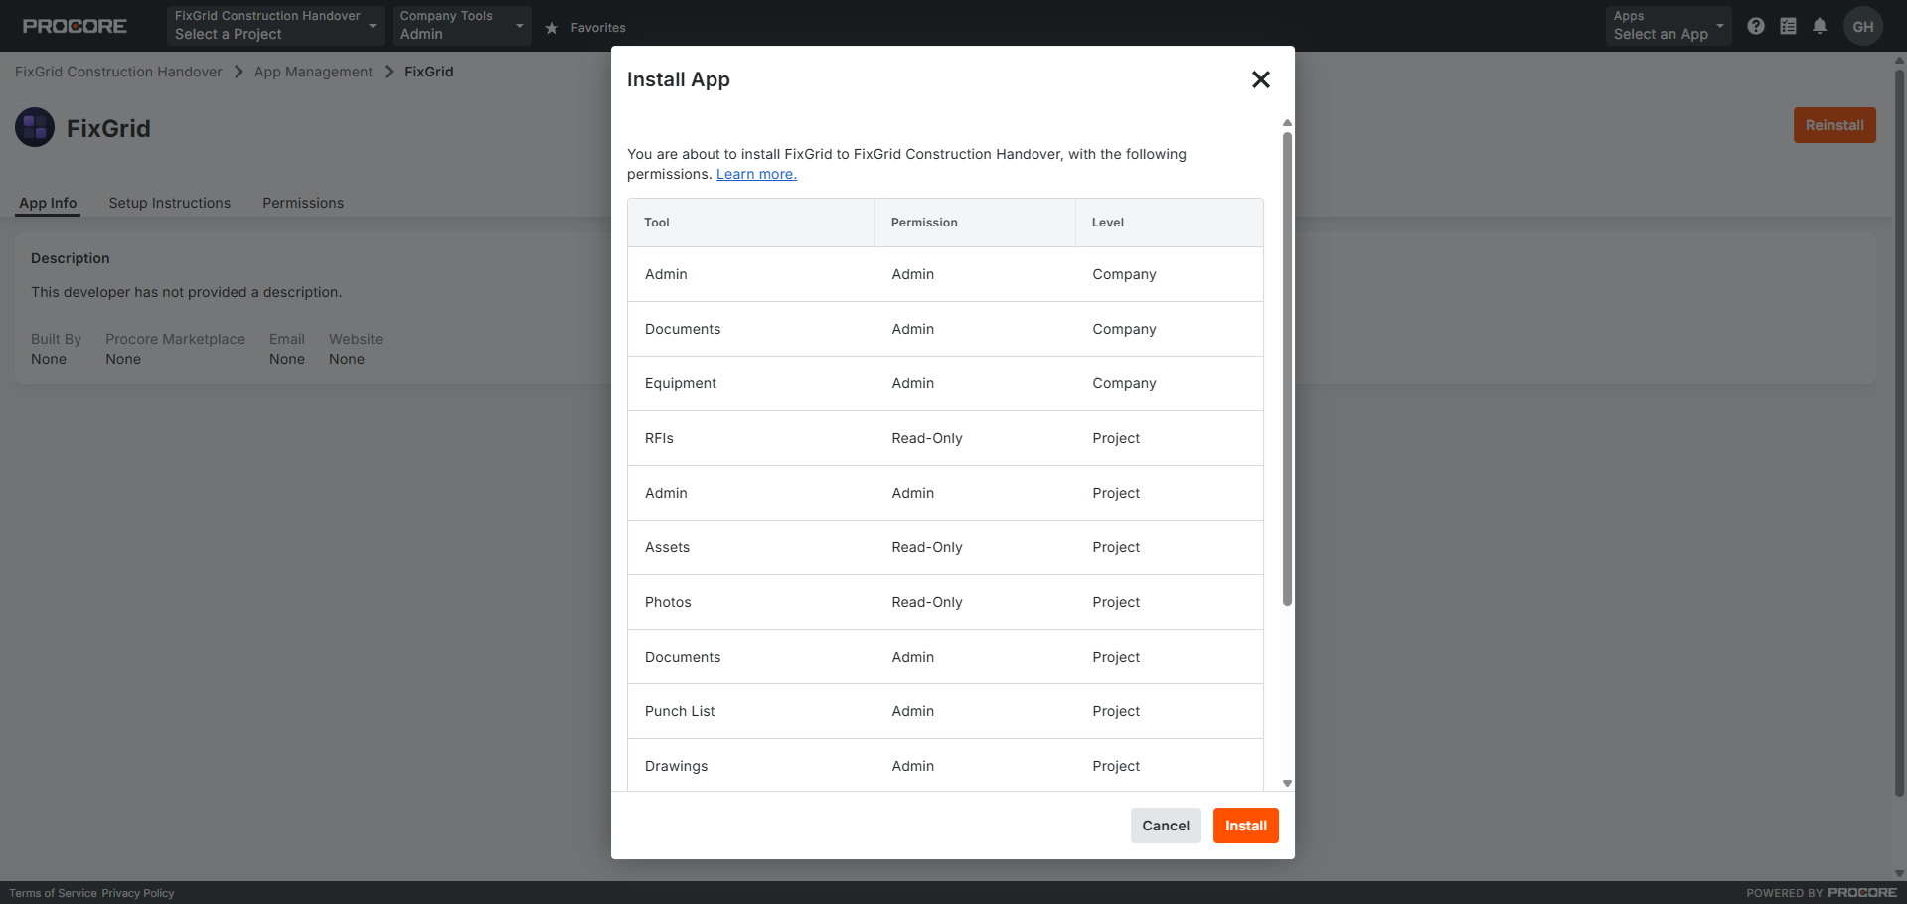The image size is (1907, 904).
Task: Open the GH user avatar menu
Action: 1863,26
